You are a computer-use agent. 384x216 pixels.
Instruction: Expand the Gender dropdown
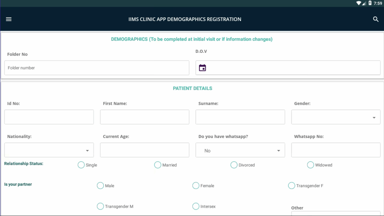[336, 117]
